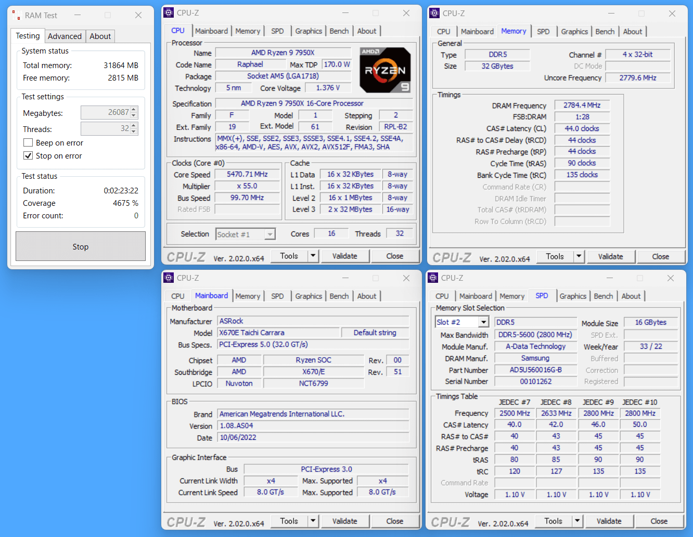693x537 pixels.
Task: Open the SPD tab in the Memory tab window
Action: (543, 32)
